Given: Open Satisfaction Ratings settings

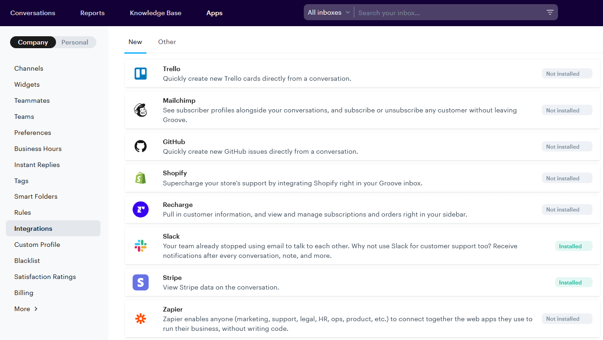Looking at the screenshot, I should [x=45, y=276].
